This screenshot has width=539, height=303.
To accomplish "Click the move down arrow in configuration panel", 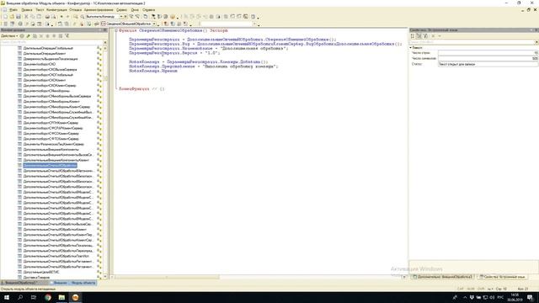I will 54,35.
